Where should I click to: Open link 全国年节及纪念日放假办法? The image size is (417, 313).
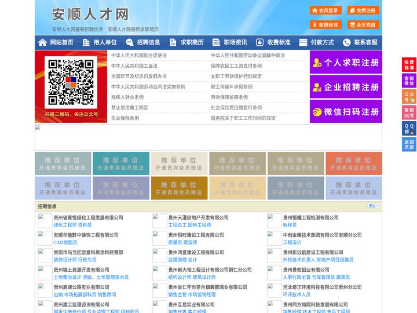pyautogui.click(x=139, y=77)
